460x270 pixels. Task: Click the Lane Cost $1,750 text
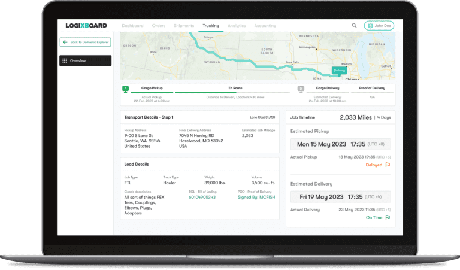click(262, 117)
